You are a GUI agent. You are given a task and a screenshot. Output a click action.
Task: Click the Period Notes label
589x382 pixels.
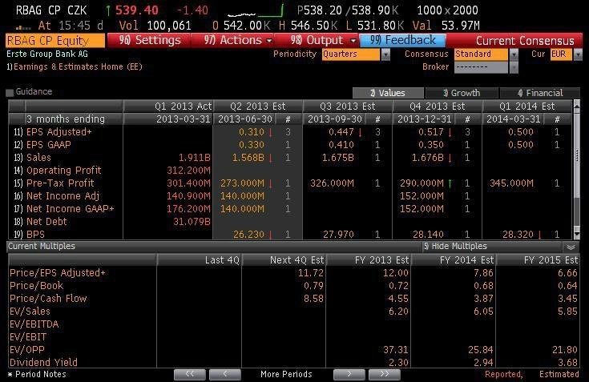(x=37, y=374)
